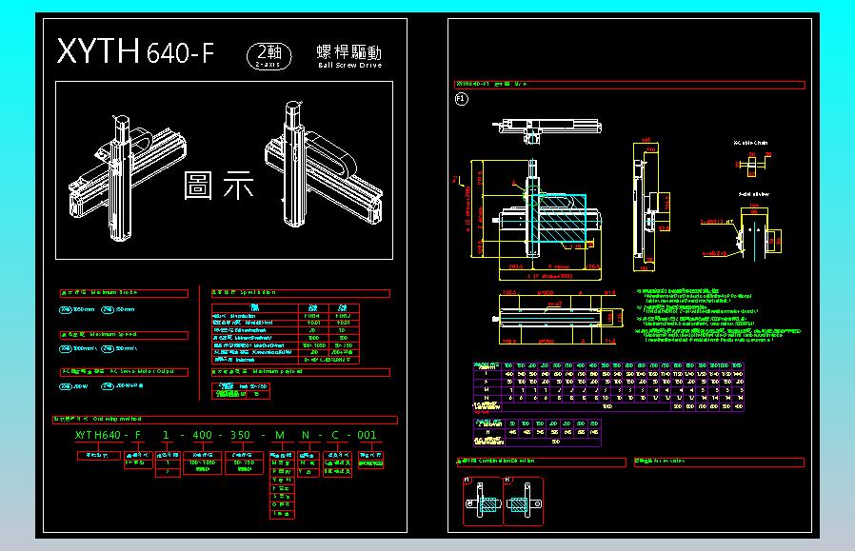
Task: Click the smaller purple Z stroke table
Action: (537, 433)
